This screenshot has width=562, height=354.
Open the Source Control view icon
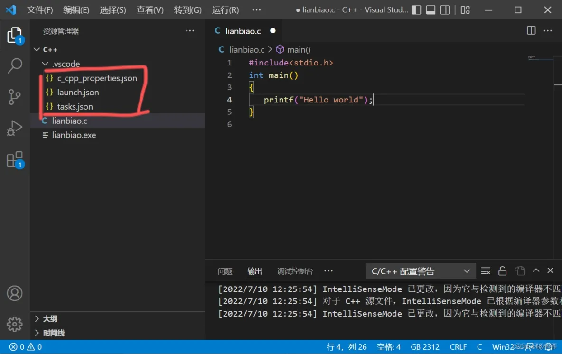[15, 97]
